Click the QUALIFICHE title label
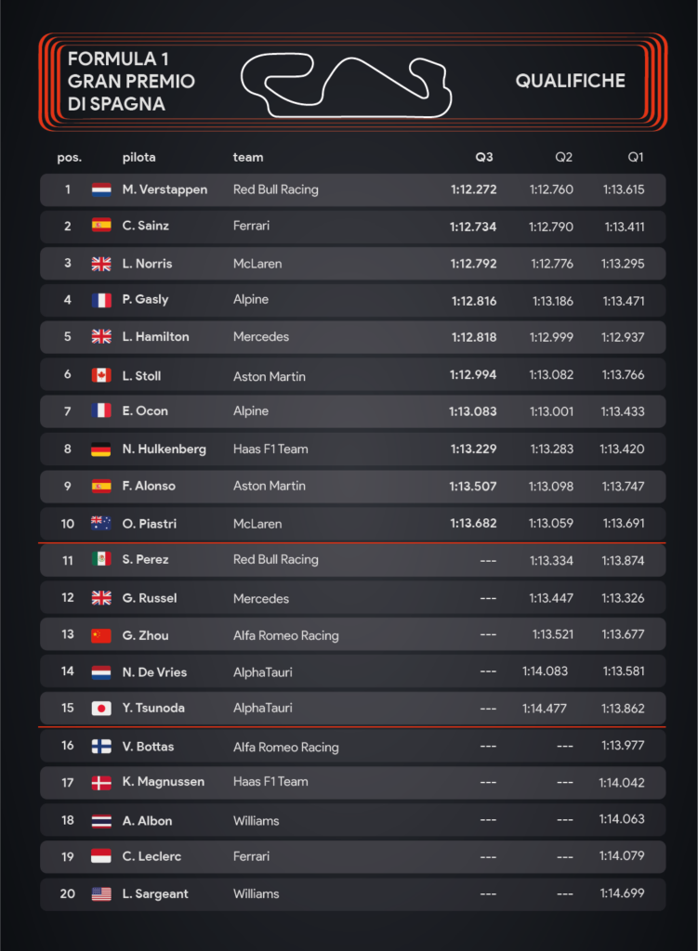Image resolution: width=698 pixels, height=951 pixels. click(x=571, y=81)
